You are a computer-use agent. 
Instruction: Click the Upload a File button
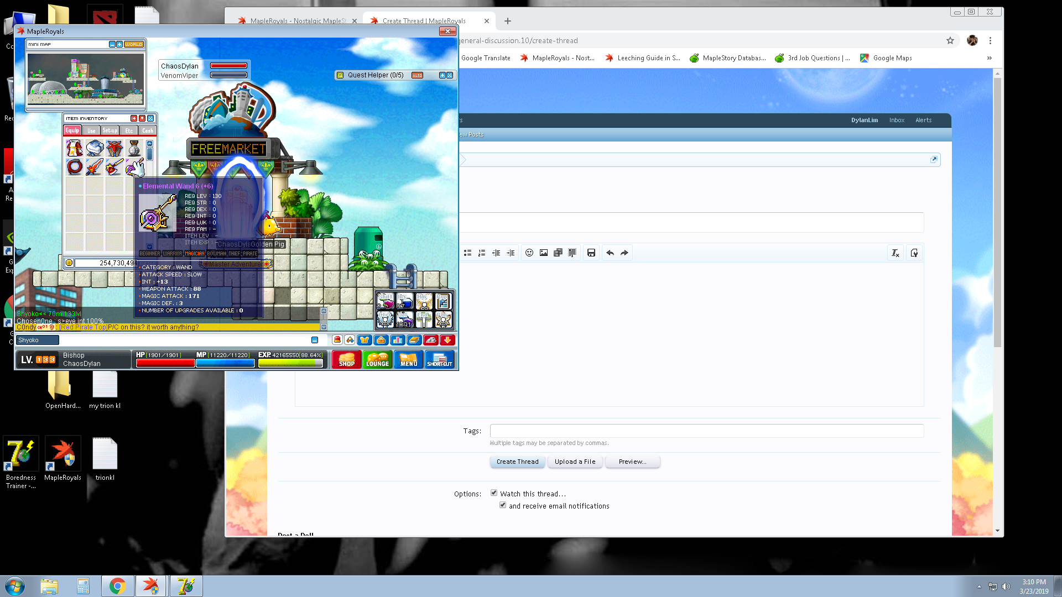(575, 462)
